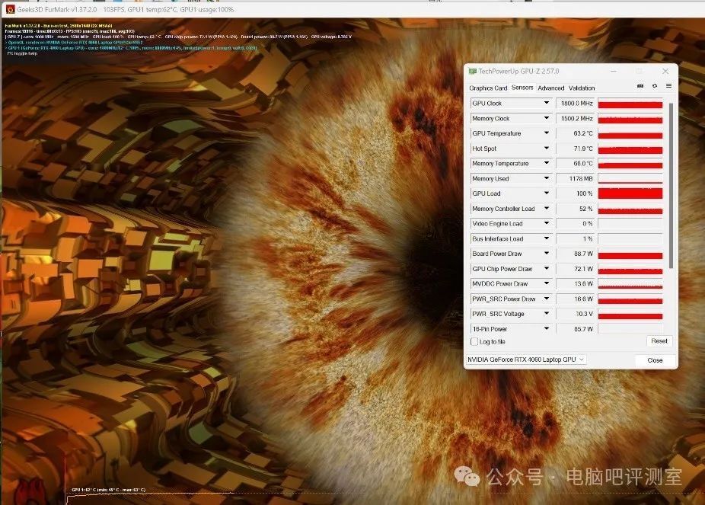Go to the Validation tab
The height and width of the screenshot is (505, 705).
point(582,88)
